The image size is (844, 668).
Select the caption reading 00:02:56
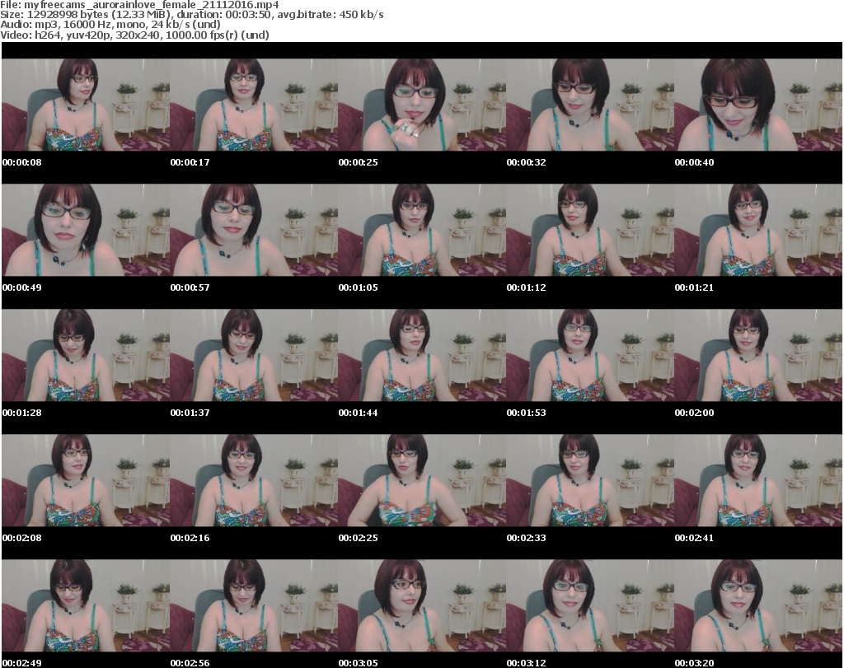click(190, 663)
